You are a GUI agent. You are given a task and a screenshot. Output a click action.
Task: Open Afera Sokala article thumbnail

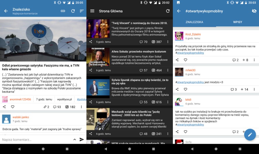click(x=98, y=57)
